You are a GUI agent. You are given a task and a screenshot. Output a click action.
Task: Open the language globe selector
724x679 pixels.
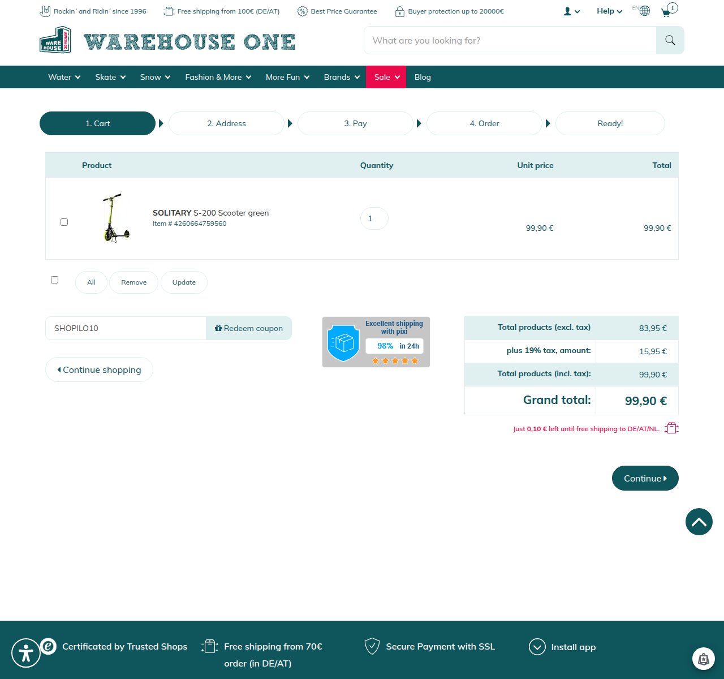click(x=644, y=11)
